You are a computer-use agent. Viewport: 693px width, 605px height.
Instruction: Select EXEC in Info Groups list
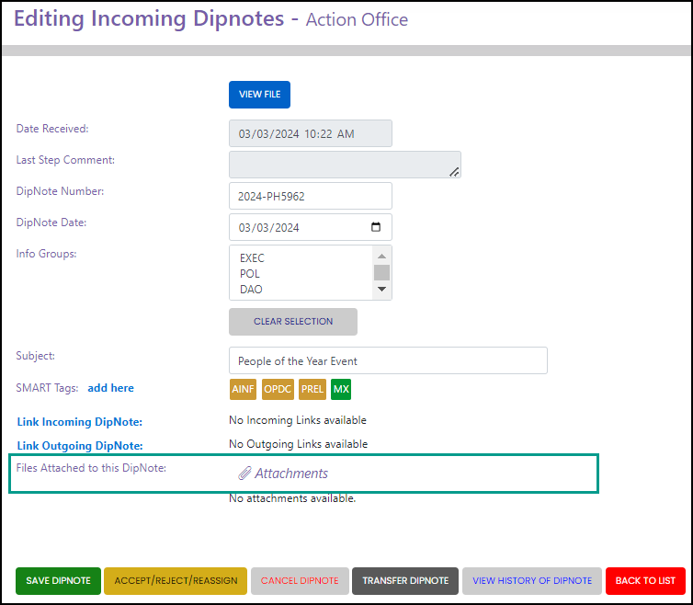(252, 258)
